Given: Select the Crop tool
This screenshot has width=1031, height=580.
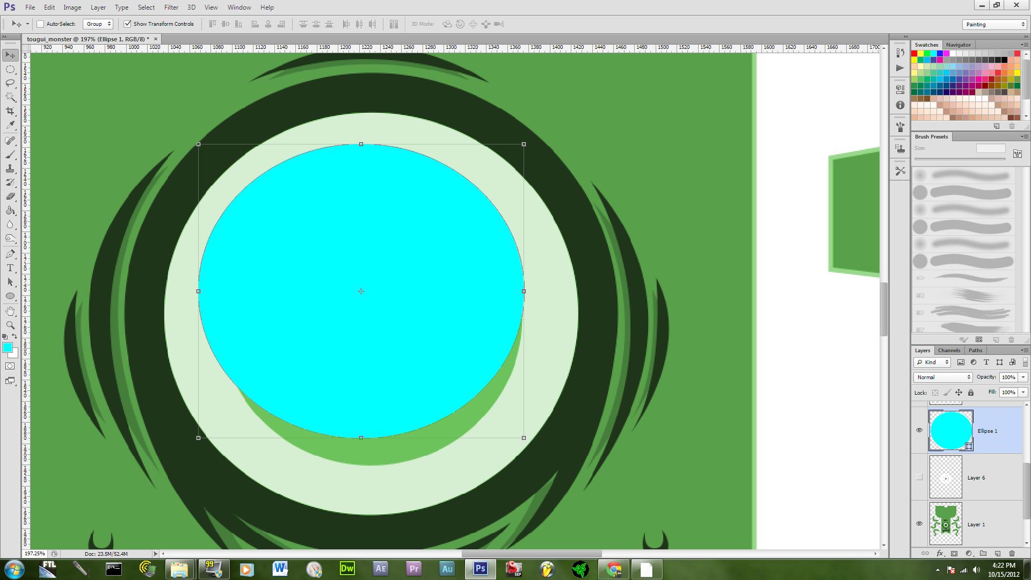Looking at the screenshot, I should click(10, 111).
